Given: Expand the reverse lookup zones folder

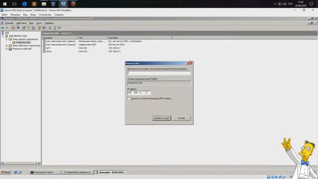Looking at the screenshot, I should tap(6, 46).
